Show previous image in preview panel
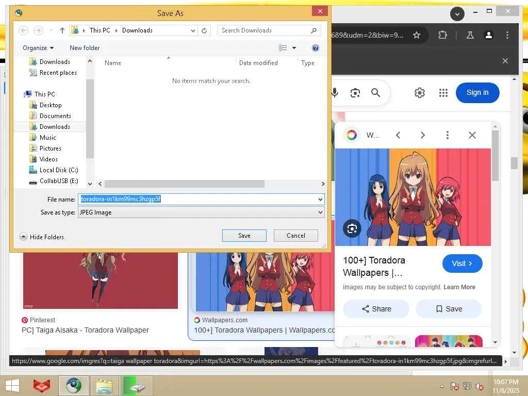The height and width of the screenshot is (396, 528). (398, 135)
